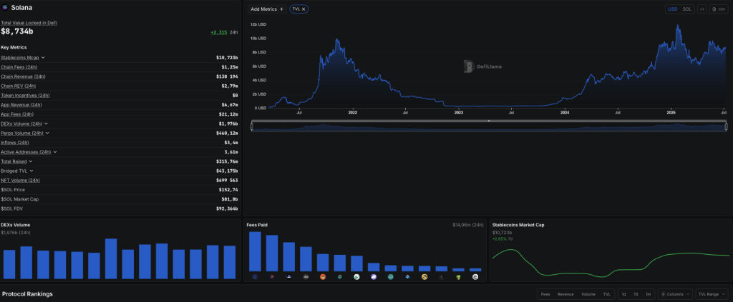Remove the TVL metric chip with its x

pyautogui.click(x=304, y=9)
